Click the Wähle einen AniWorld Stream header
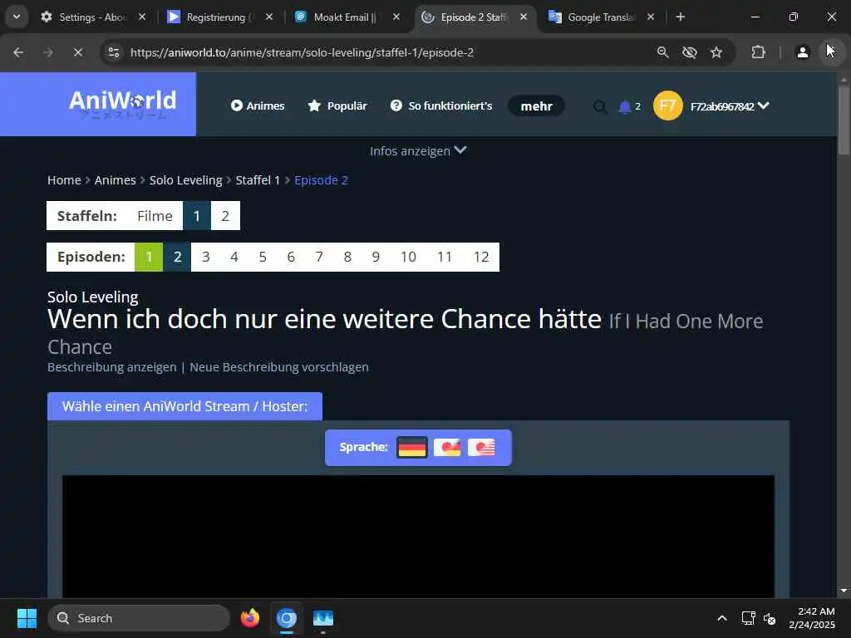The image size is (851, 638). click(x=184, y=406)
